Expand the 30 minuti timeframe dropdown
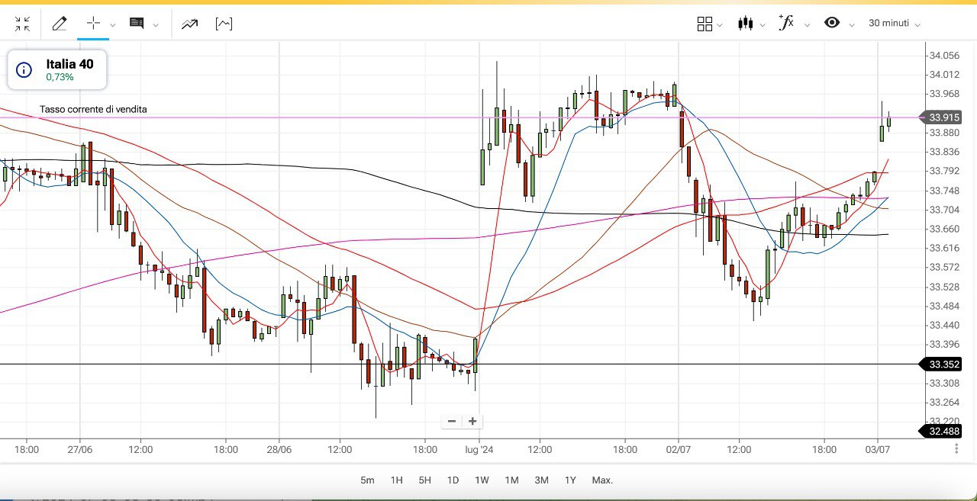This screenshot has width=977, height=501. click(894, 24)
